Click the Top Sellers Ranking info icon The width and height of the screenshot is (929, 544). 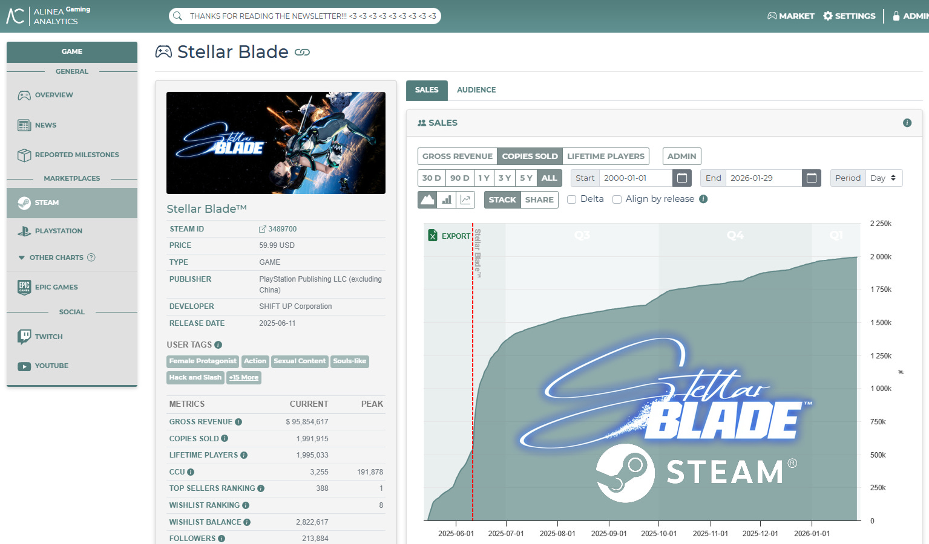261,488
